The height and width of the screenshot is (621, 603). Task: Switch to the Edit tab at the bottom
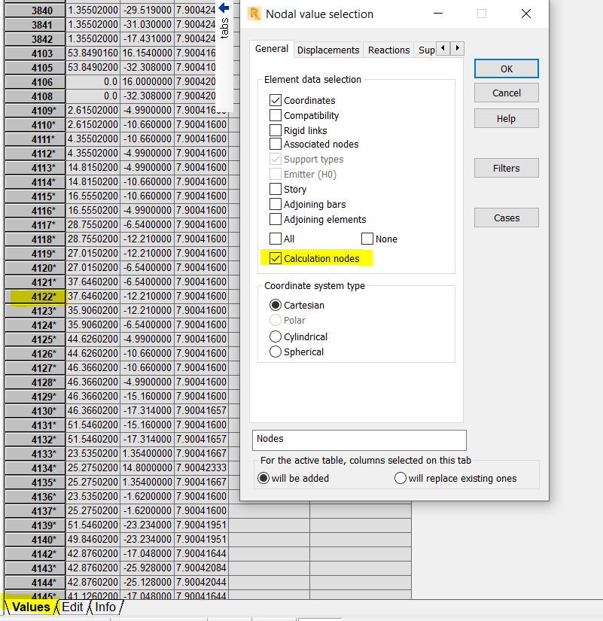[x=72, y=607]
